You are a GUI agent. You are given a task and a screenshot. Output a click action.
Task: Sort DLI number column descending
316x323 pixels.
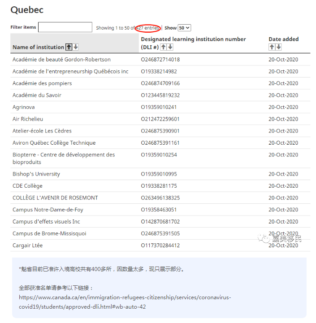click(x=170, y=47)
